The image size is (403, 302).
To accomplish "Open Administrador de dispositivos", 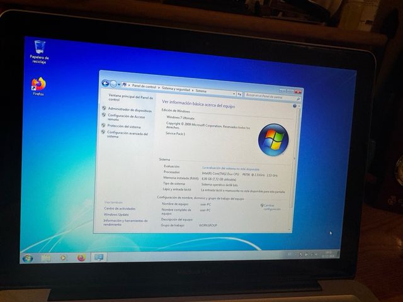I will coord(130,110).
